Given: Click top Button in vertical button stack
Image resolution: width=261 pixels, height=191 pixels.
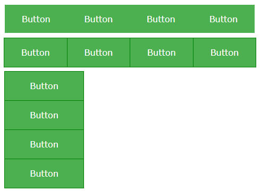Looking at the screenshot, I should [x=44, y=86].
